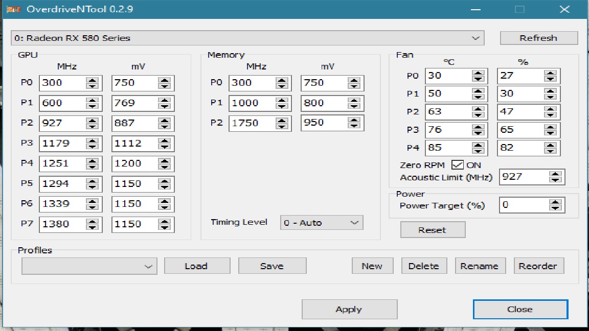Click the Refresh button

[x=539, y=38]
